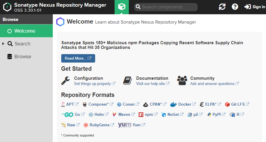The width and height of the screenshot is (266, 142).
Task: Click the Conan blue cube icon
Action: [x=119, y=104]
